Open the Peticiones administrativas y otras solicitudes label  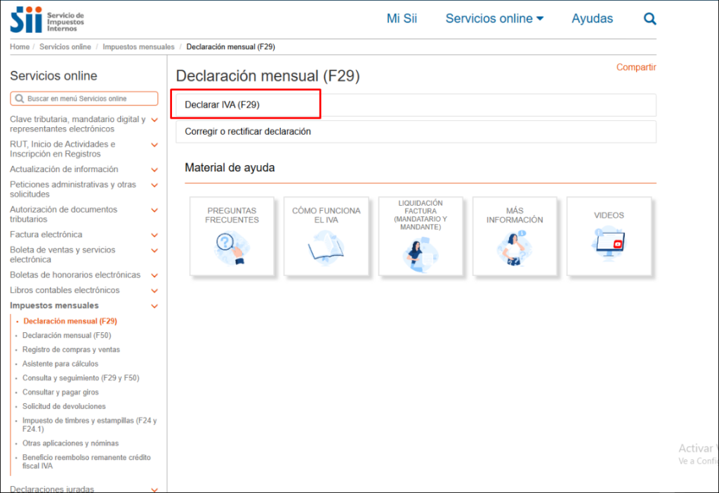(x=73, y=189)
